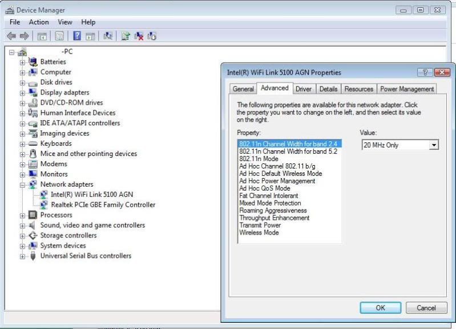
Task: Open the Action menu
Action: [x=39, y=22]
